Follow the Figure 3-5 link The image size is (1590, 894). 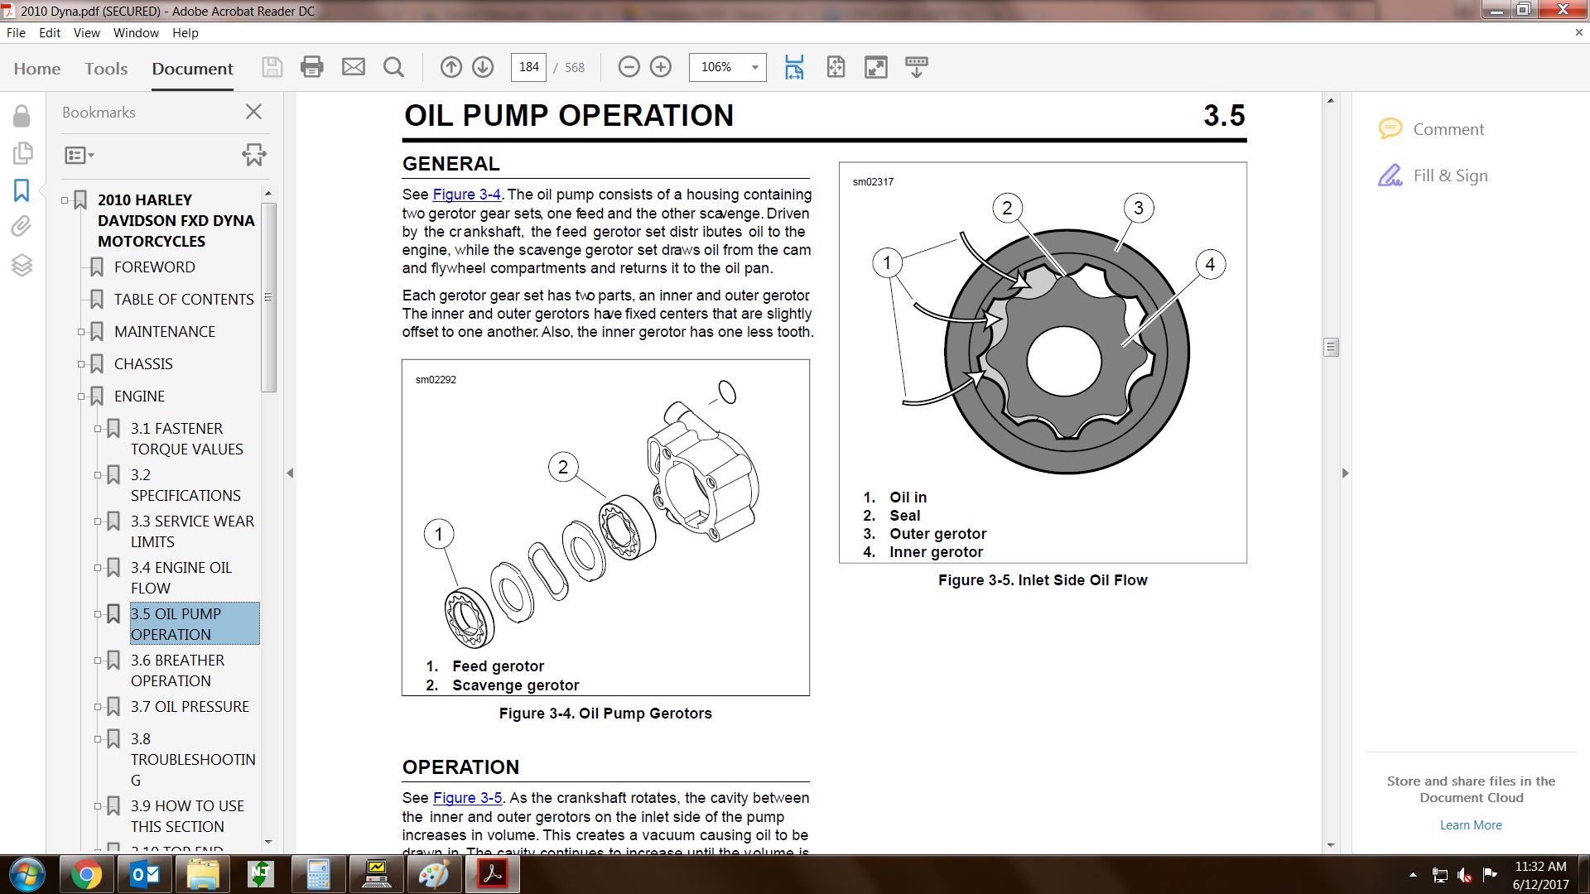pyautogui.click(x=467, y=798)
